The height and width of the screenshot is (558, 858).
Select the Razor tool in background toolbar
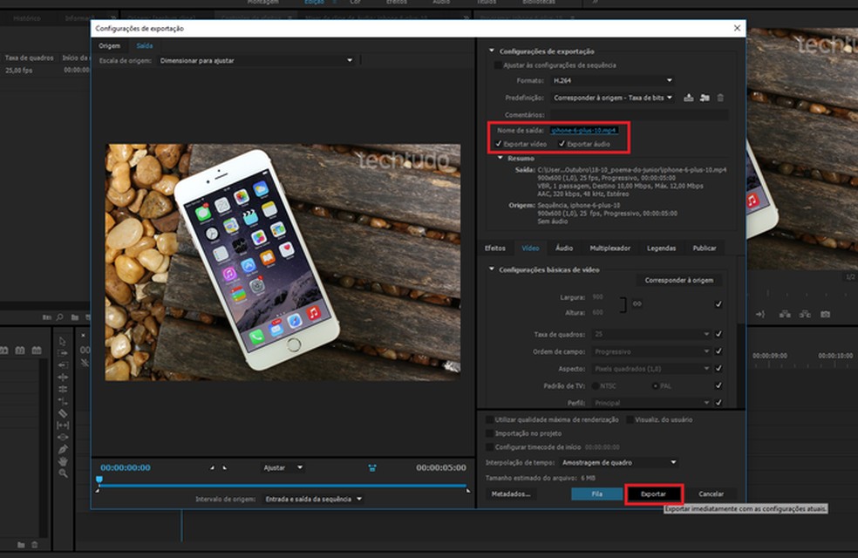63,413
